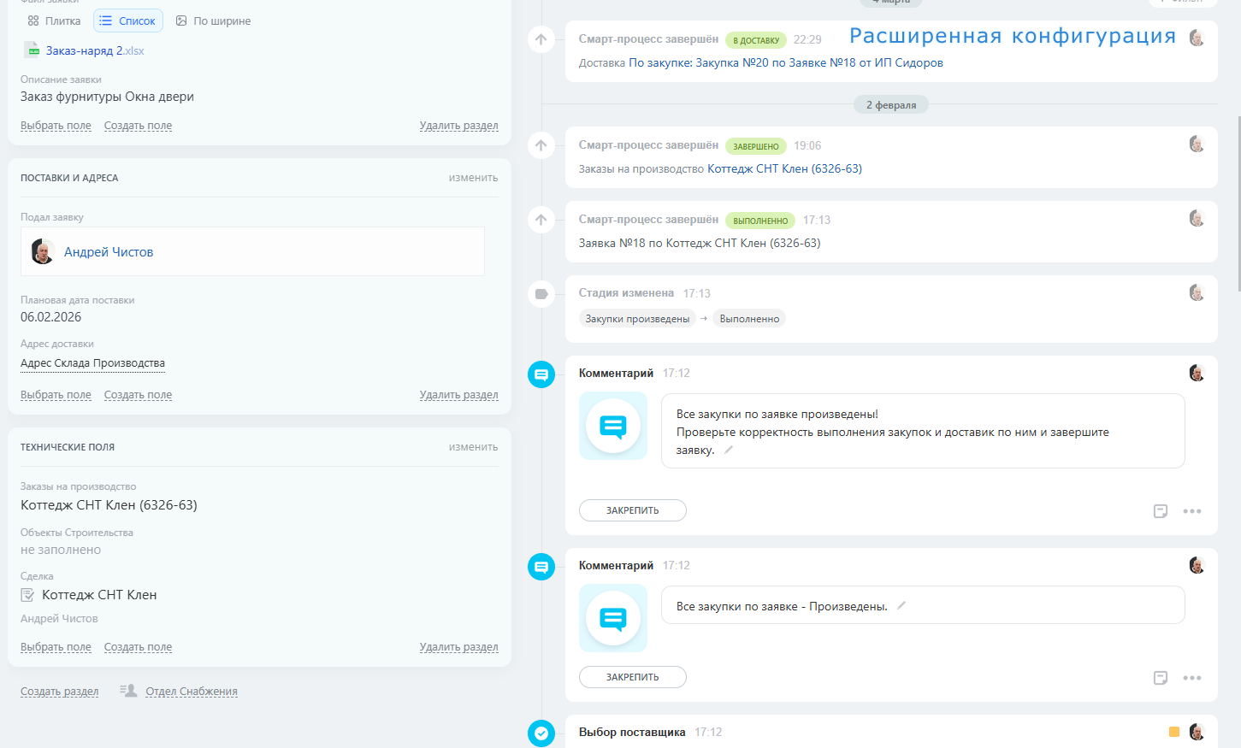Click the large comment icon beside the Произведены comment
1241x748 pixels.
tap(613, 618)
